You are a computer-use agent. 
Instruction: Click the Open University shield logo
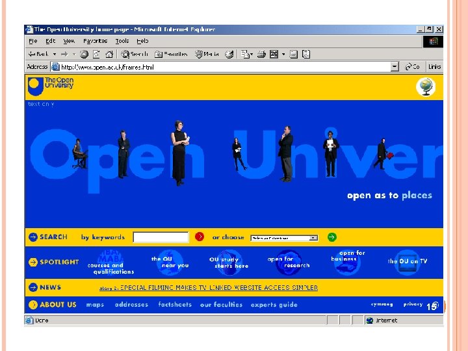point(35,86)
